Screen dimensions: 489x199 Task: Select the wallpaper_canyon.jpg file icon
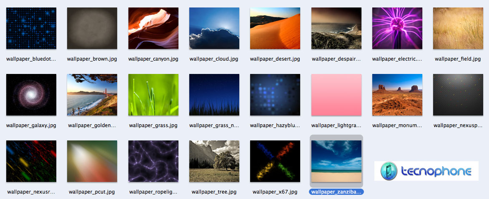[153, 28]
